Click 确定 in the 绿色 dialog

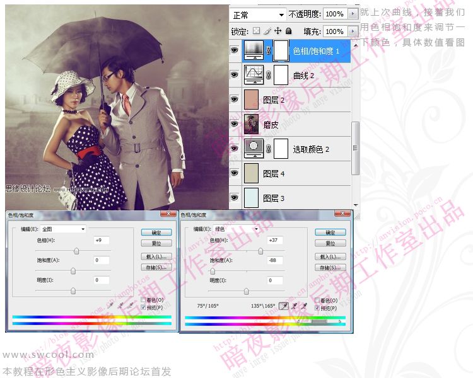tap(330, 232)
